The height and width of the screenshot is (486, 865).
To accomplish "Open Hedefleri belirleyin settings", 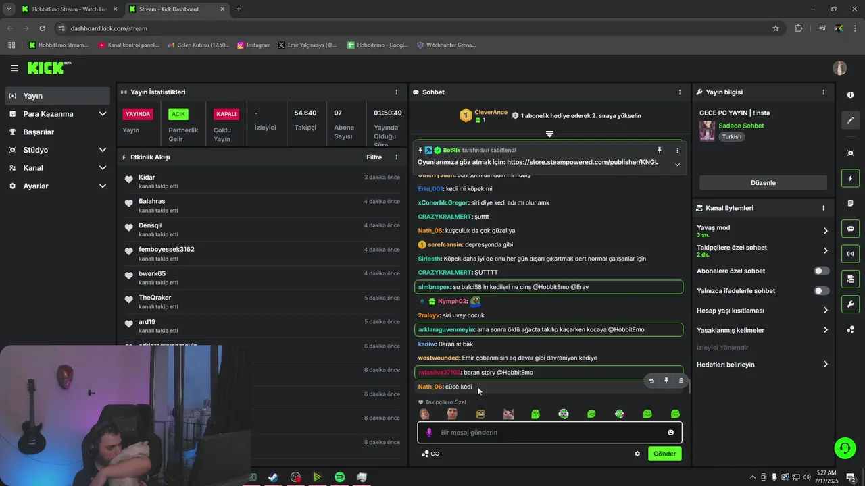I will point(762,364).
